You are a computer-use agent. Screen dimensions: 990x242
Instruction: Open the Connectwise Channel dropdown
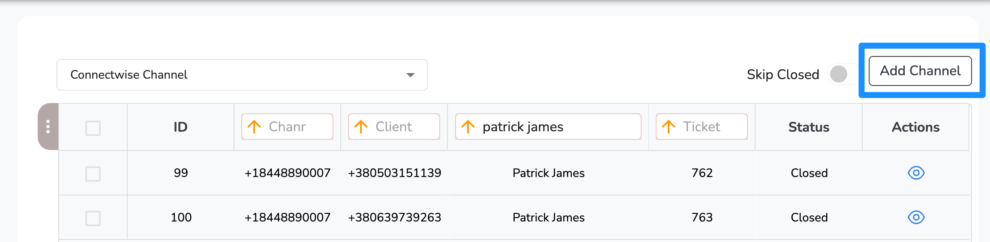(x=242, y=75)
